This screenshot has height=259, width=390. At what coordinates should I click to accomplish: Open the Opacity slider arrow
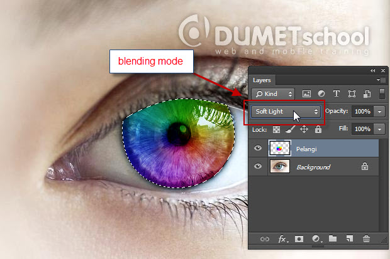point(379,112)
